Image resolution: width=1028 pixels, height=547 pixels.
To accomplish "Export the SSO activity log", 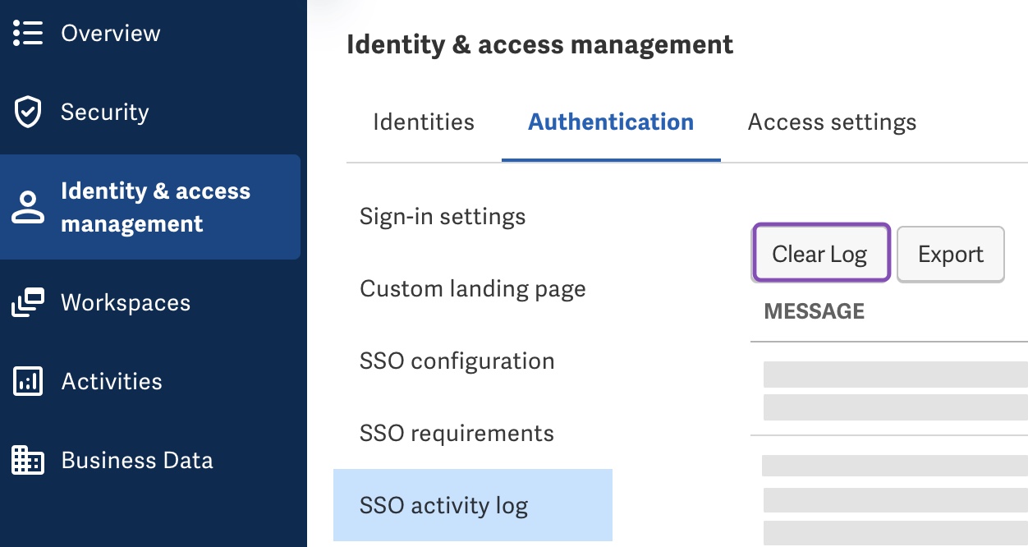I will [951, 255].
